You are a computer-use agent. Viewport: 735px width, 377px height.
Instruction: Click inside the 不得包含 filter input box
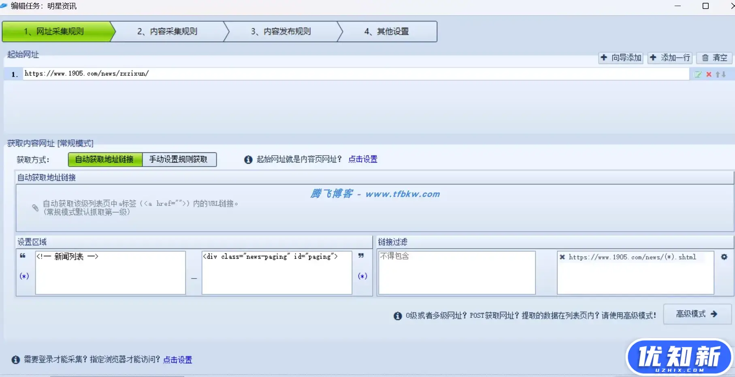pyautogui.click(x=457, y=272)
